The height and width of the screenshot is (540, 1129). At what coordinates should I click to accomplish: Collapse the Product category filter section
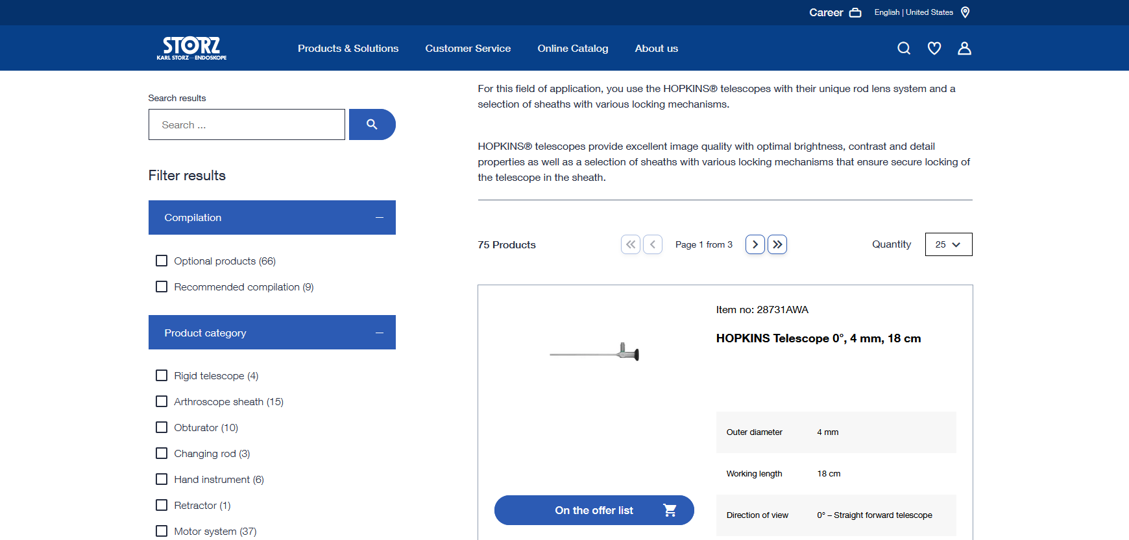tap(272, 333)
